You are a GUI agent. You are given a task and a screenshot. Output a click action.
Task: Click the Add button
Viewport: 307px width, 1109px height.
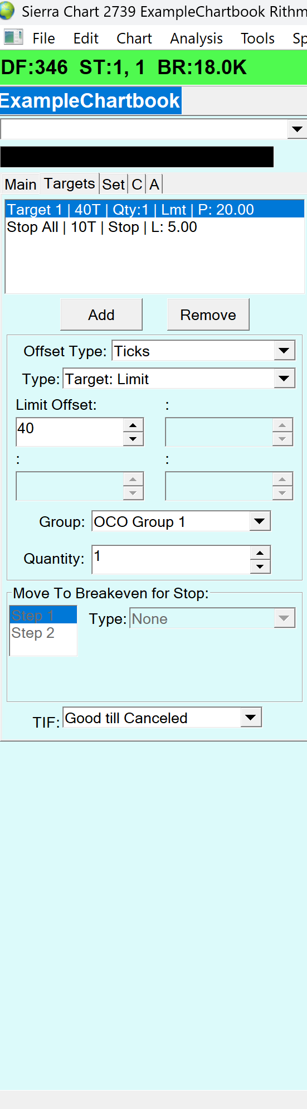click(101, 314)
